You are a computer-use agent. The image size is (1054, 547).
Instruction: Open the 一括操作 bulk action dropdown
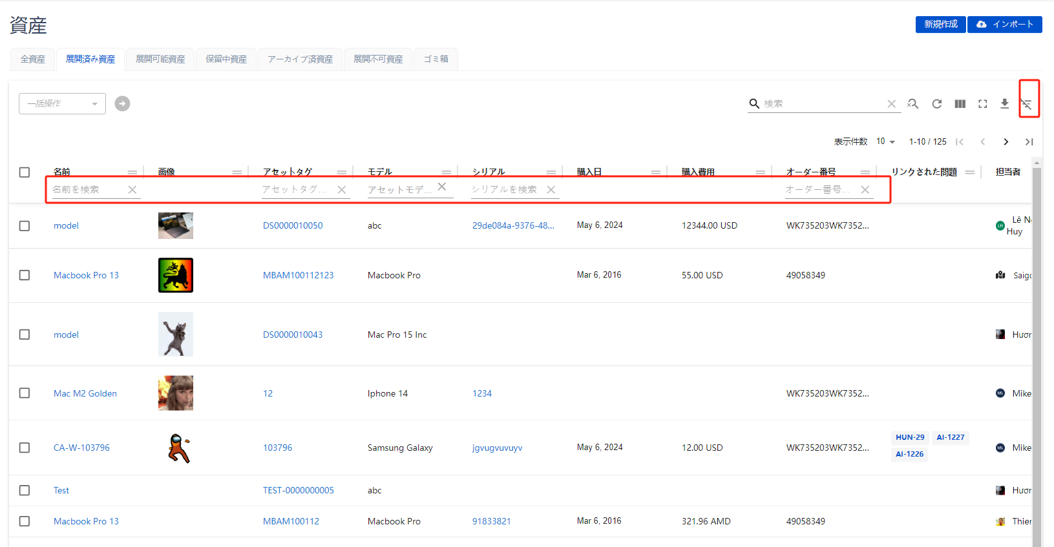coord(62,104)
